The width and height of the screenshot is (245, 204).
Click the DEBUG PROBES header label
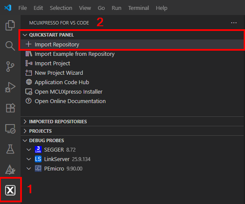46,140
